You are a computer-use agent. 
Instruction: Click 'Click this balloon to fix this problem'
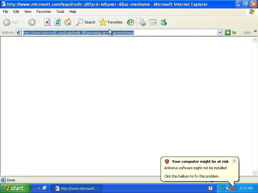[x=192, y=176]
